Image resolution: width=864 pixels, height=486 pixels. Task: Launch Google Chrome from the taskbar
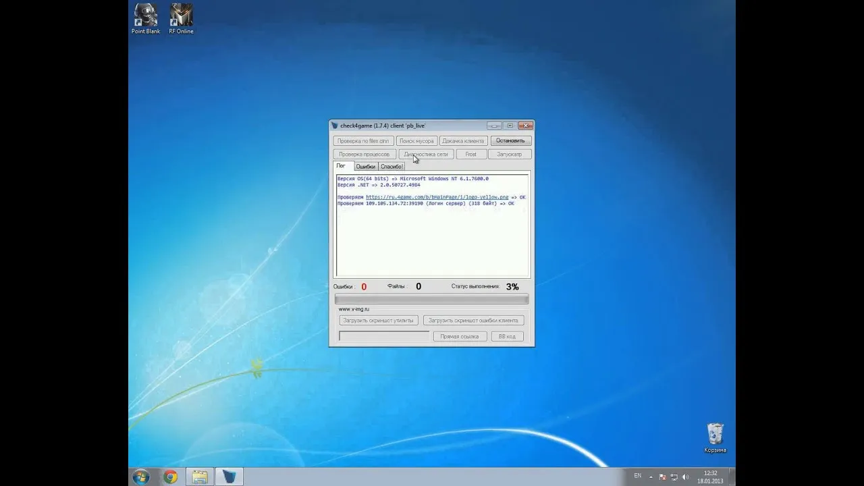(x=170, y=477)
